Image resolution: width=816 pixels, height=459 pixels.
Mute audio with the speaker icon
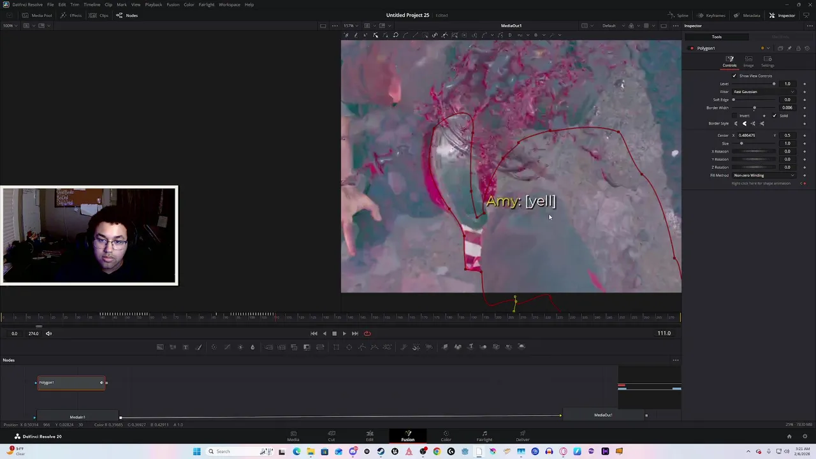[x=48, y=333]
